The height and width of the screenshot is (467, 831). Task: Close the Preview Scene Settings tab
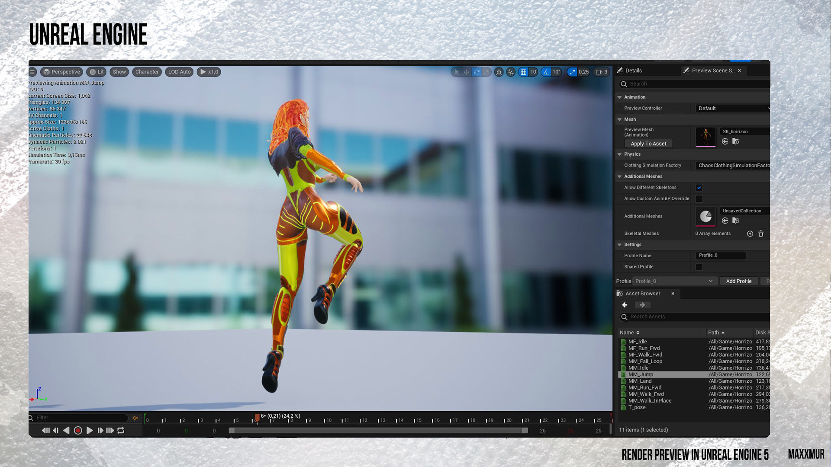click(x=739, y=70)
